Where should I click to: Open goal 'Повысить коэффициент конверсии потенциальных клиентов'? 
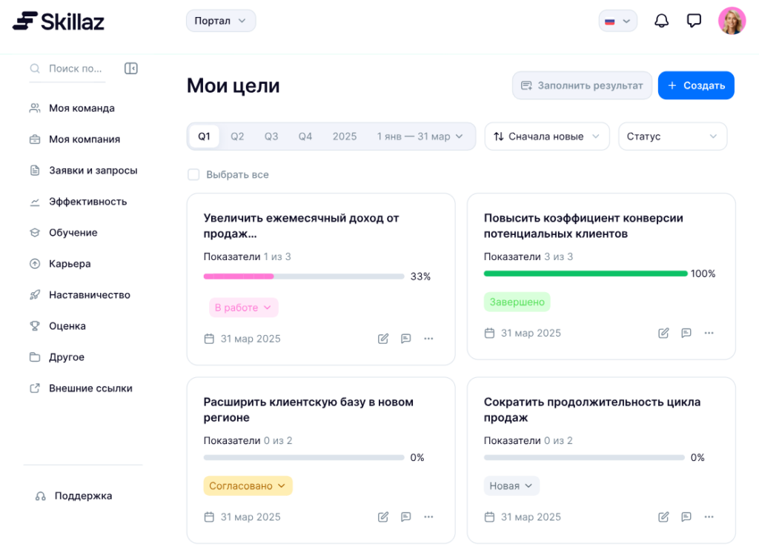(x=583, y=225)
